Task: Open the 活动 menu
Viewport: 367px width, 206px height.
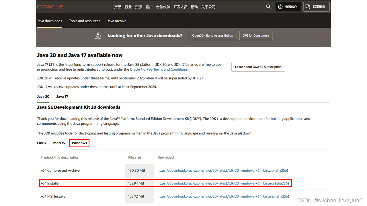Action: (x=194, y=7)
